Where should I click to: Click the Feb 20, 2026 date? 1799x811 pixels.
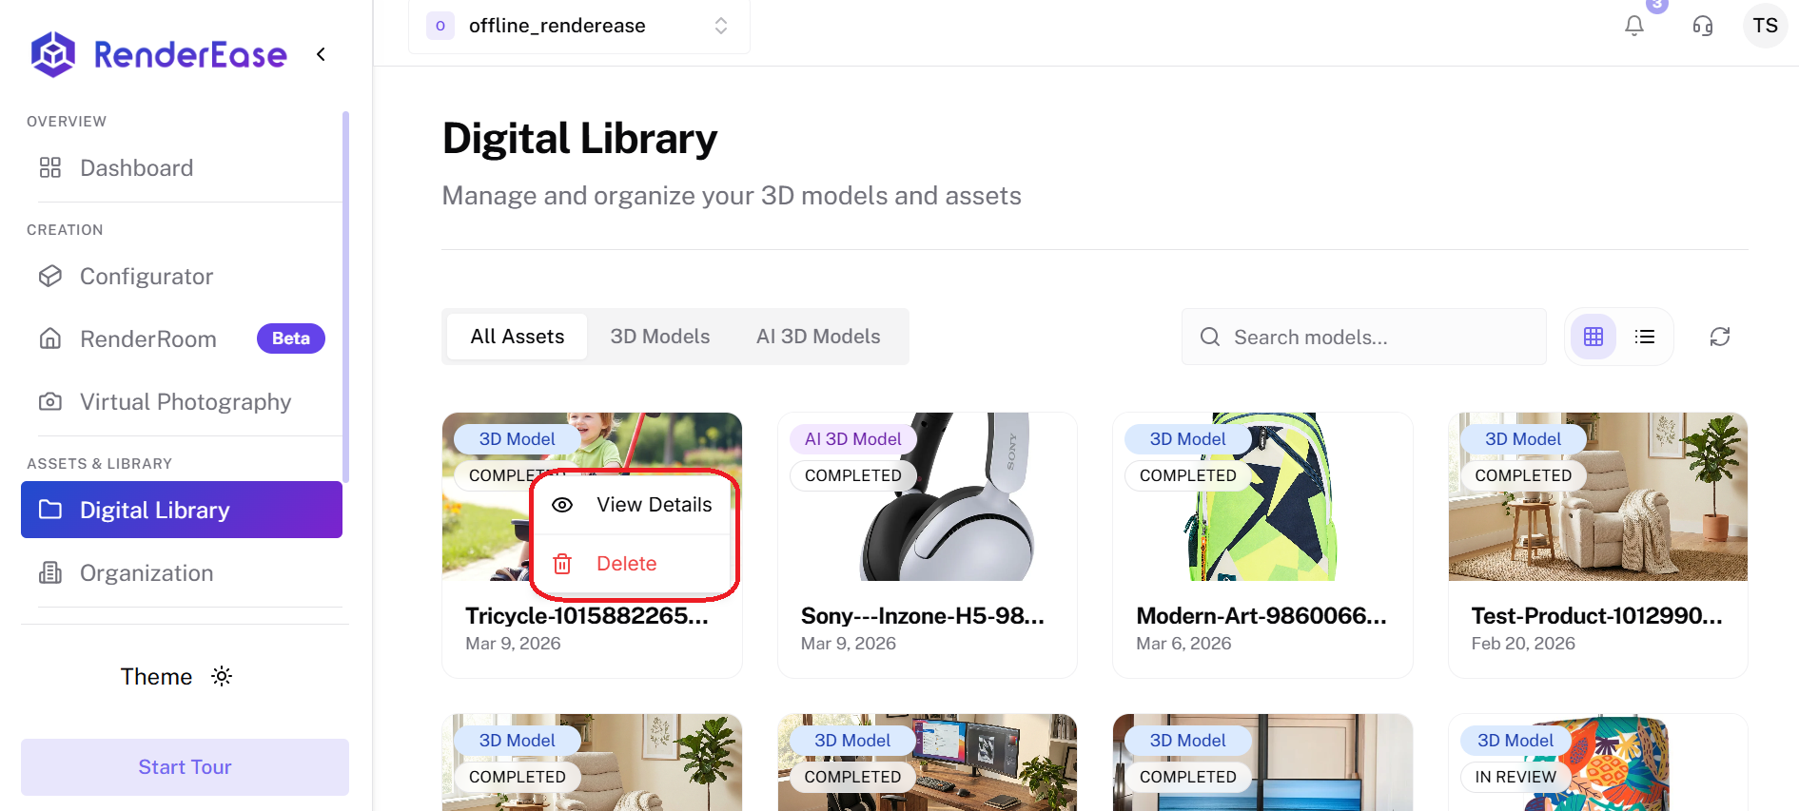(x=1523, y=644)
